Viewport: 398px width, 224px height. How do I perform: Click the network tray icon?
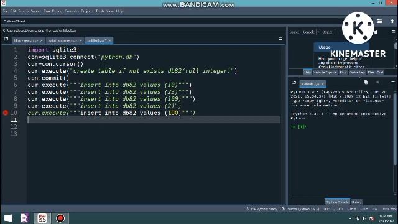pos(358,218)
